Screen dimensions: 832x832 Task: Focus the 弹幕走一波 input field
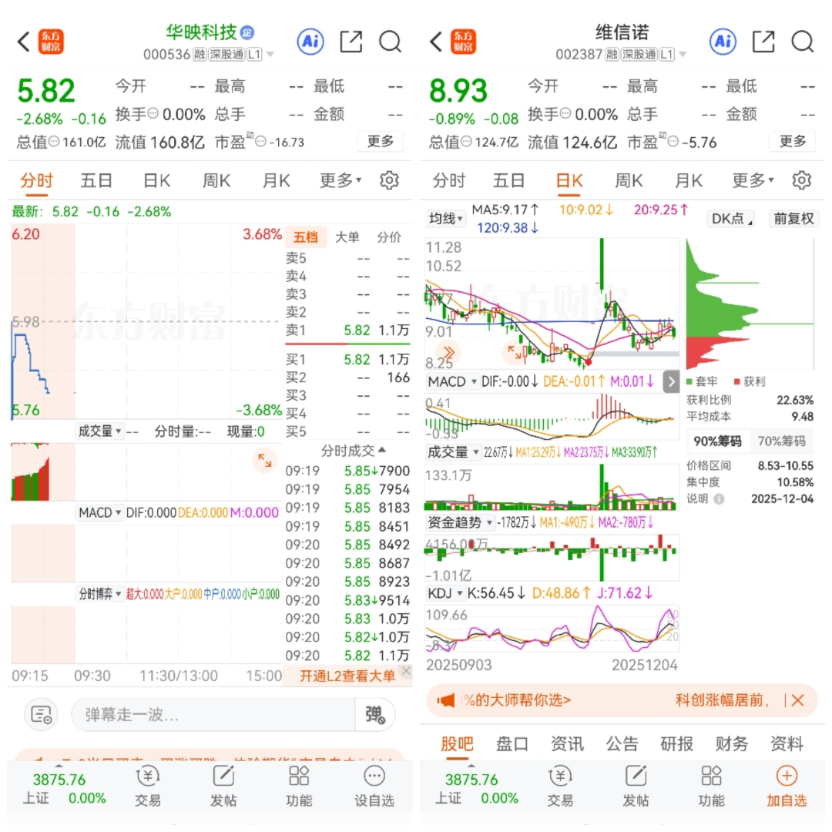click(x=214, y=714)
